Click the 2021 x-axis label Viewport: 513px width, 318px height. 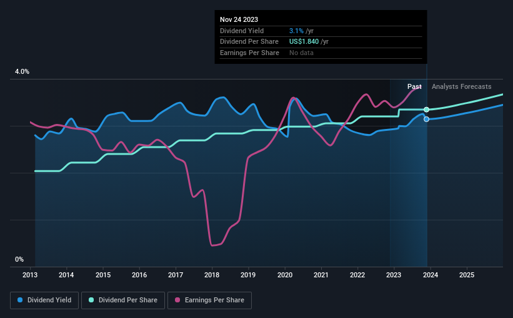pyautogui.click(x=321, y=275)
